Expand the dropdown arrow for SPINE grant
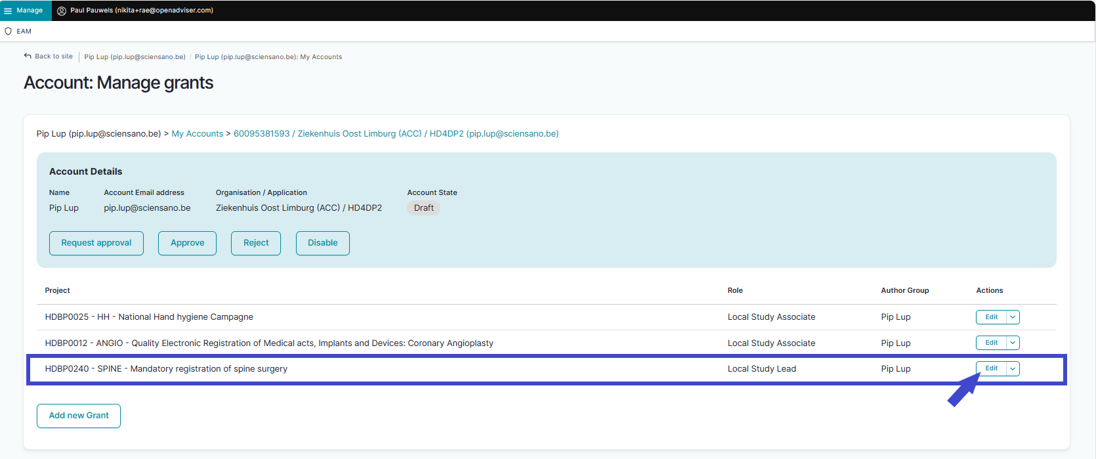This screenshot has width=1096, height=459. tap(1013, 369)
